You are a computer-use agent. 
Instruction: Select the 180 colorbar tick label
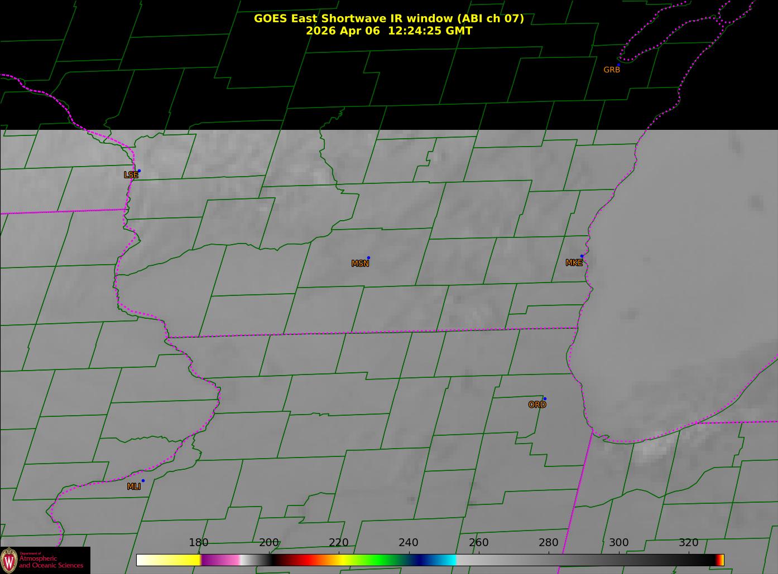tap(199, 543)
